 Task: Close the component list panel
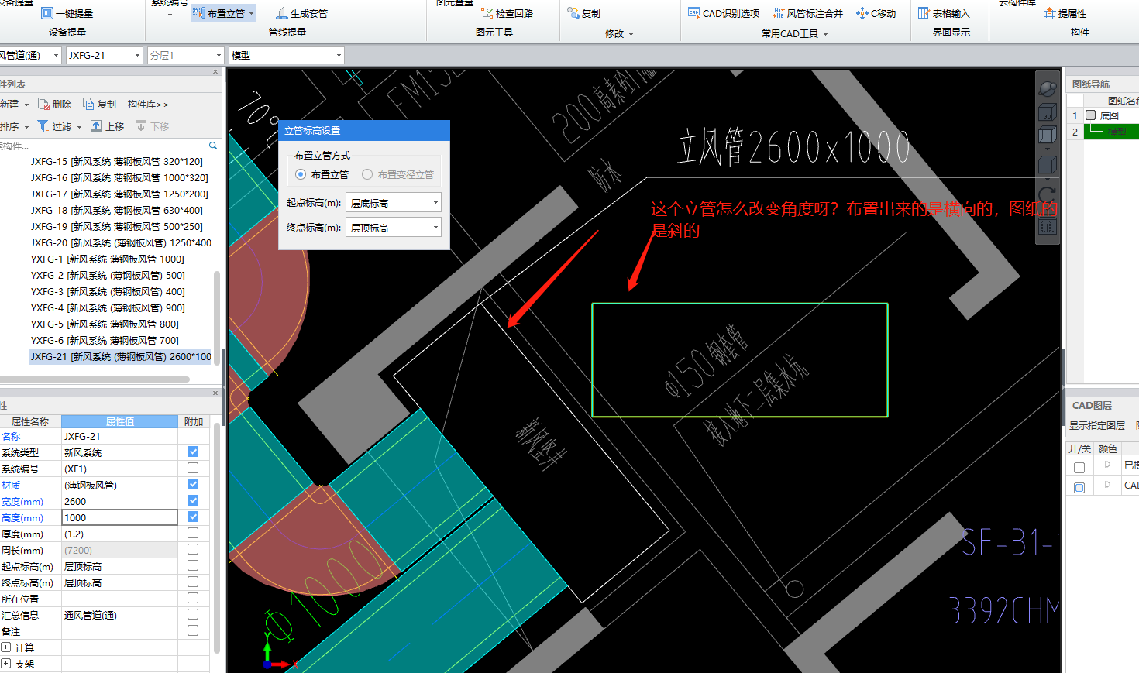coord(215,71)
